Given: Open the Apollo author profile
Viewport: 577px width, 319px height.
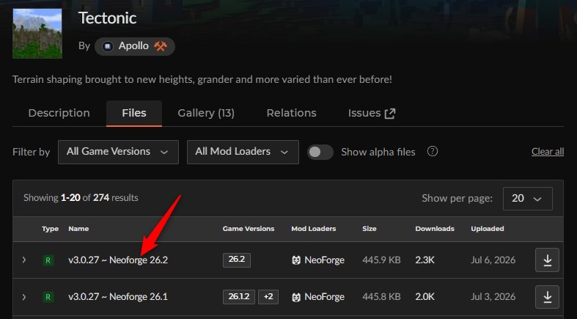Looking at the screenshot, I should [x=135, y=46].
